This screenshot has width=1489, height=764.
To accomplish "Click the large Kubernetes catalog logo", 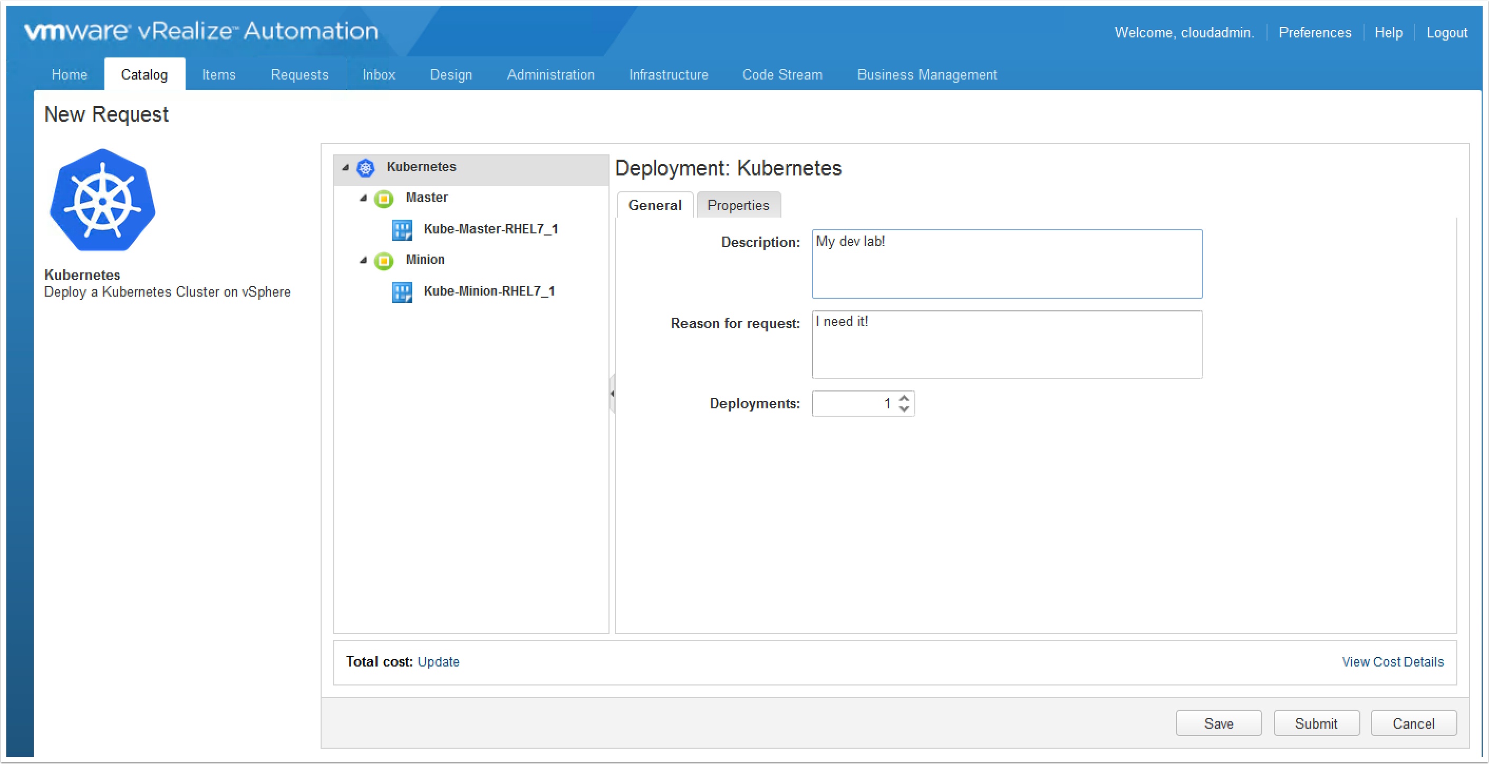I will [x=103, y=200].
